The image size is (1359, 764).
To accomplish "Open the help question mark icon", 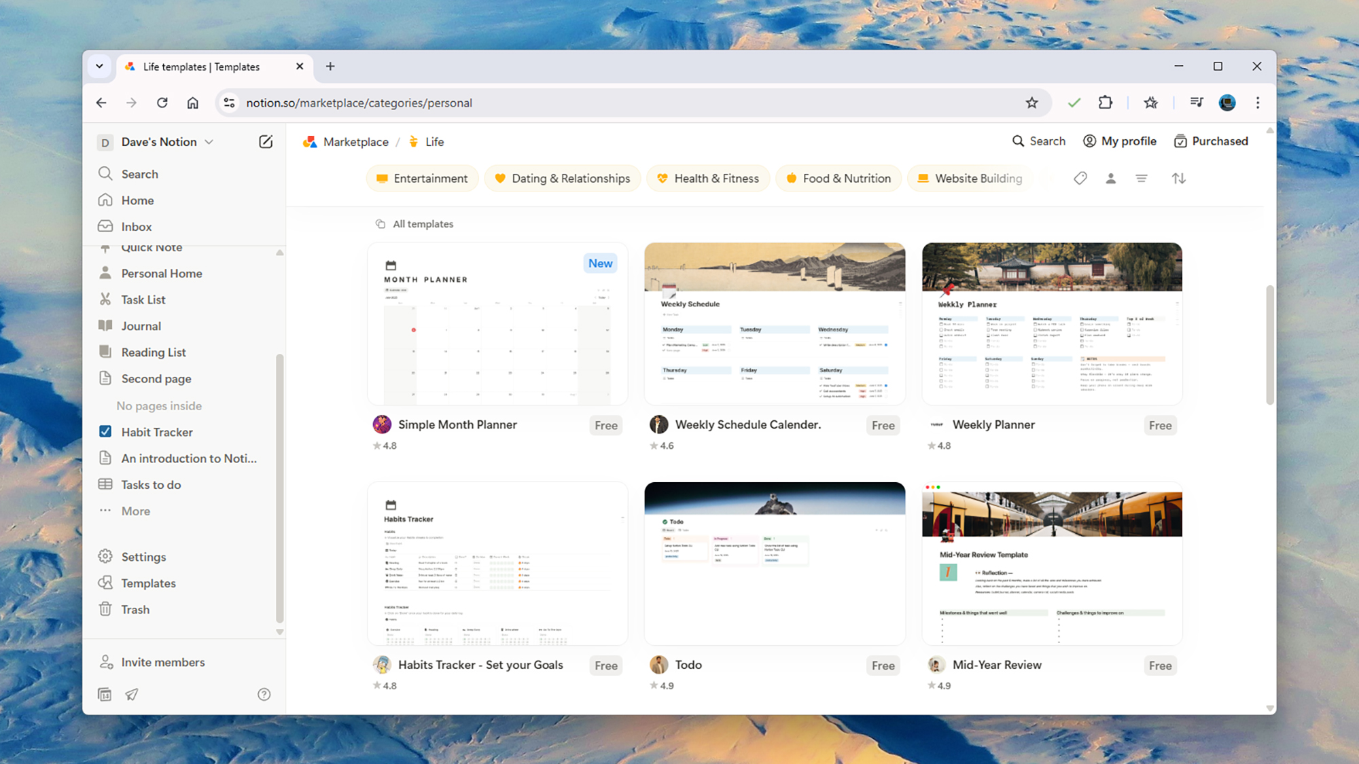I will click(x=264, y=694).
